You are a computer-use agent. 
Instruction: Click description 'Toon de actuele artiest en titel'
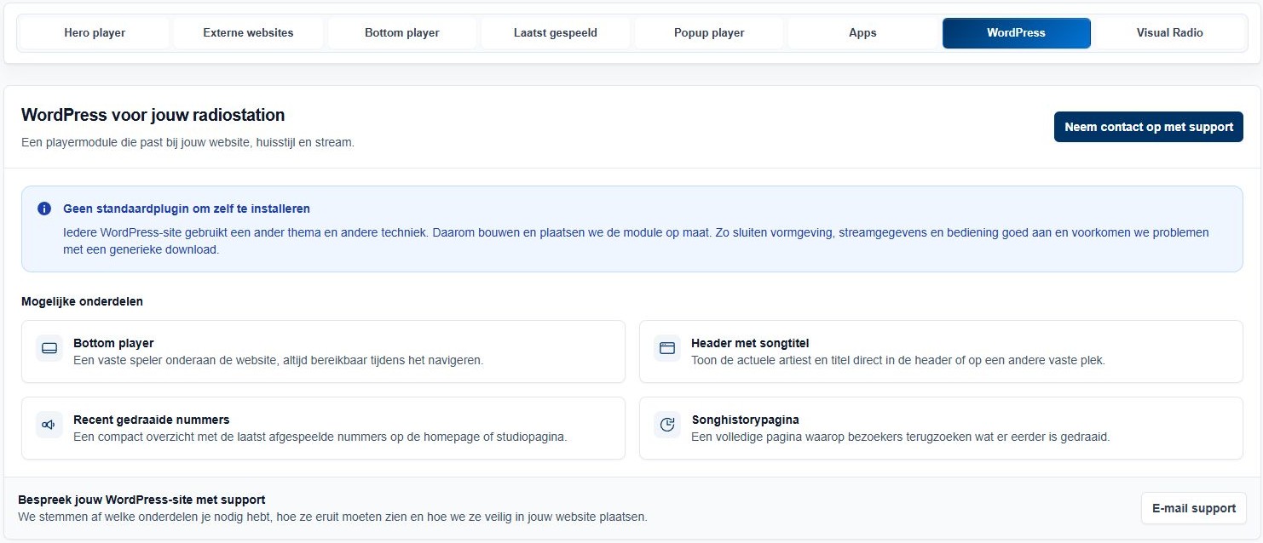[898, 360]
